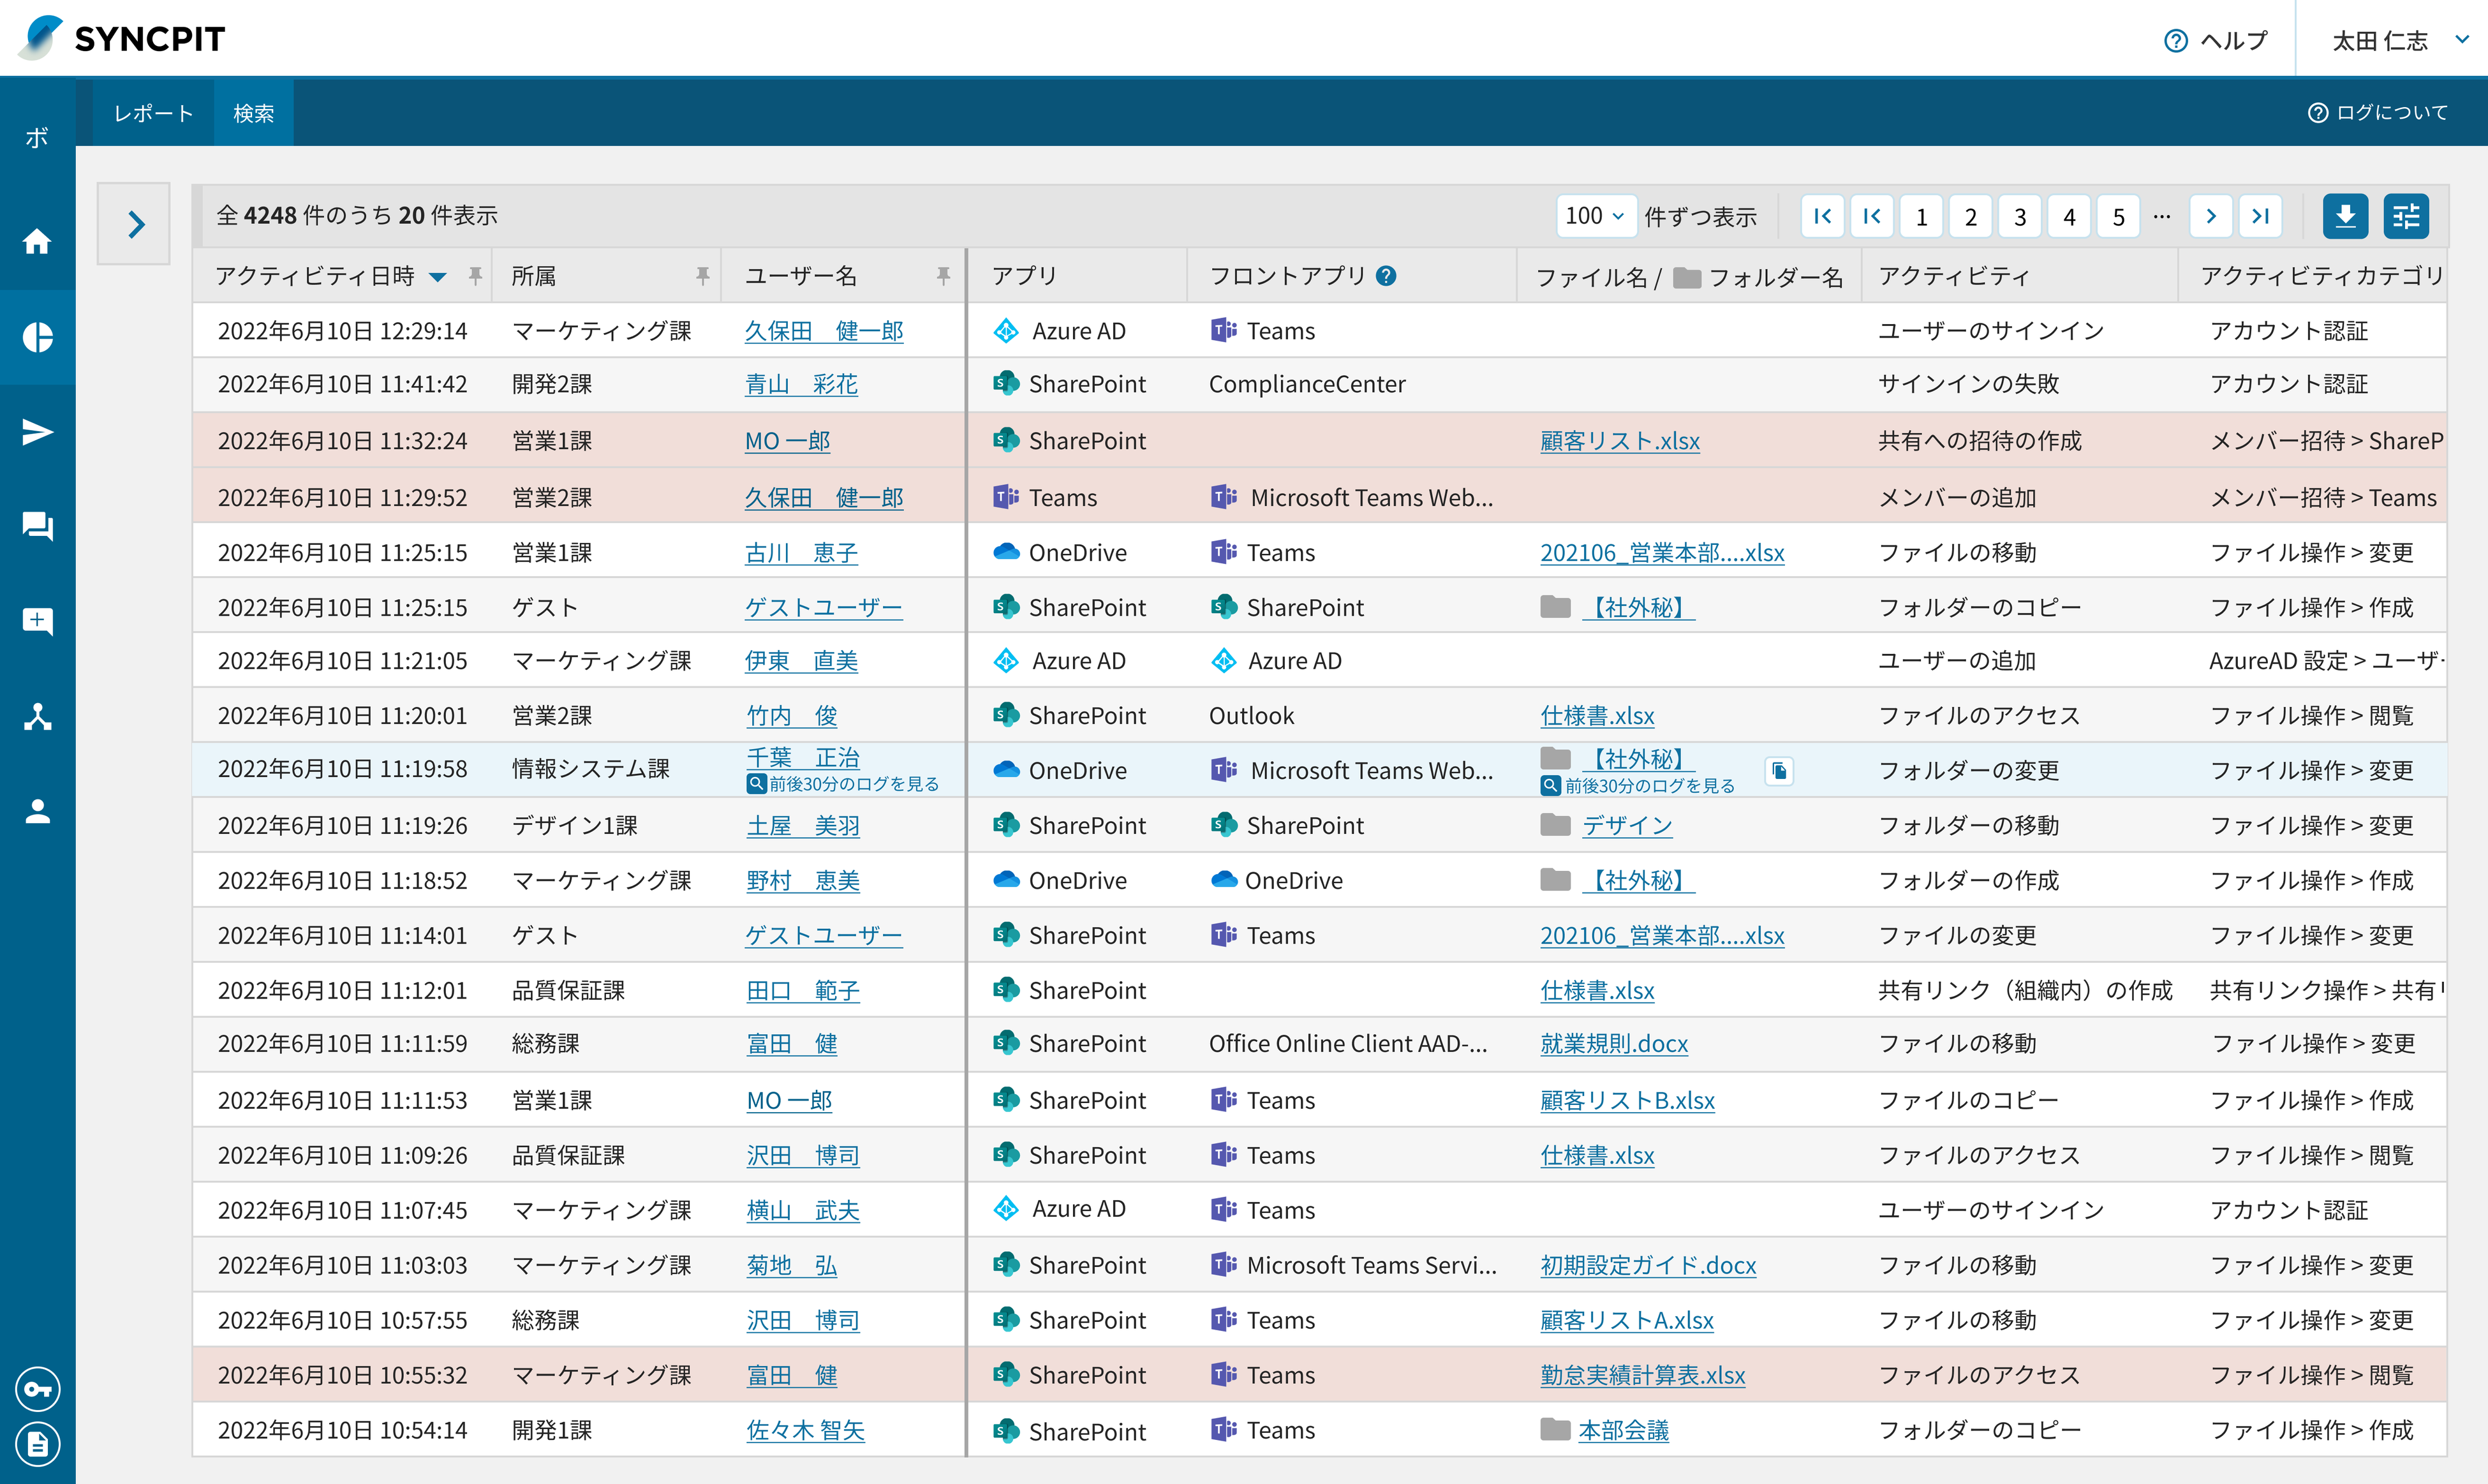Toggle pin on 所属 column
This screenshot has height=1484, width=2488.
tap(703, 275)
